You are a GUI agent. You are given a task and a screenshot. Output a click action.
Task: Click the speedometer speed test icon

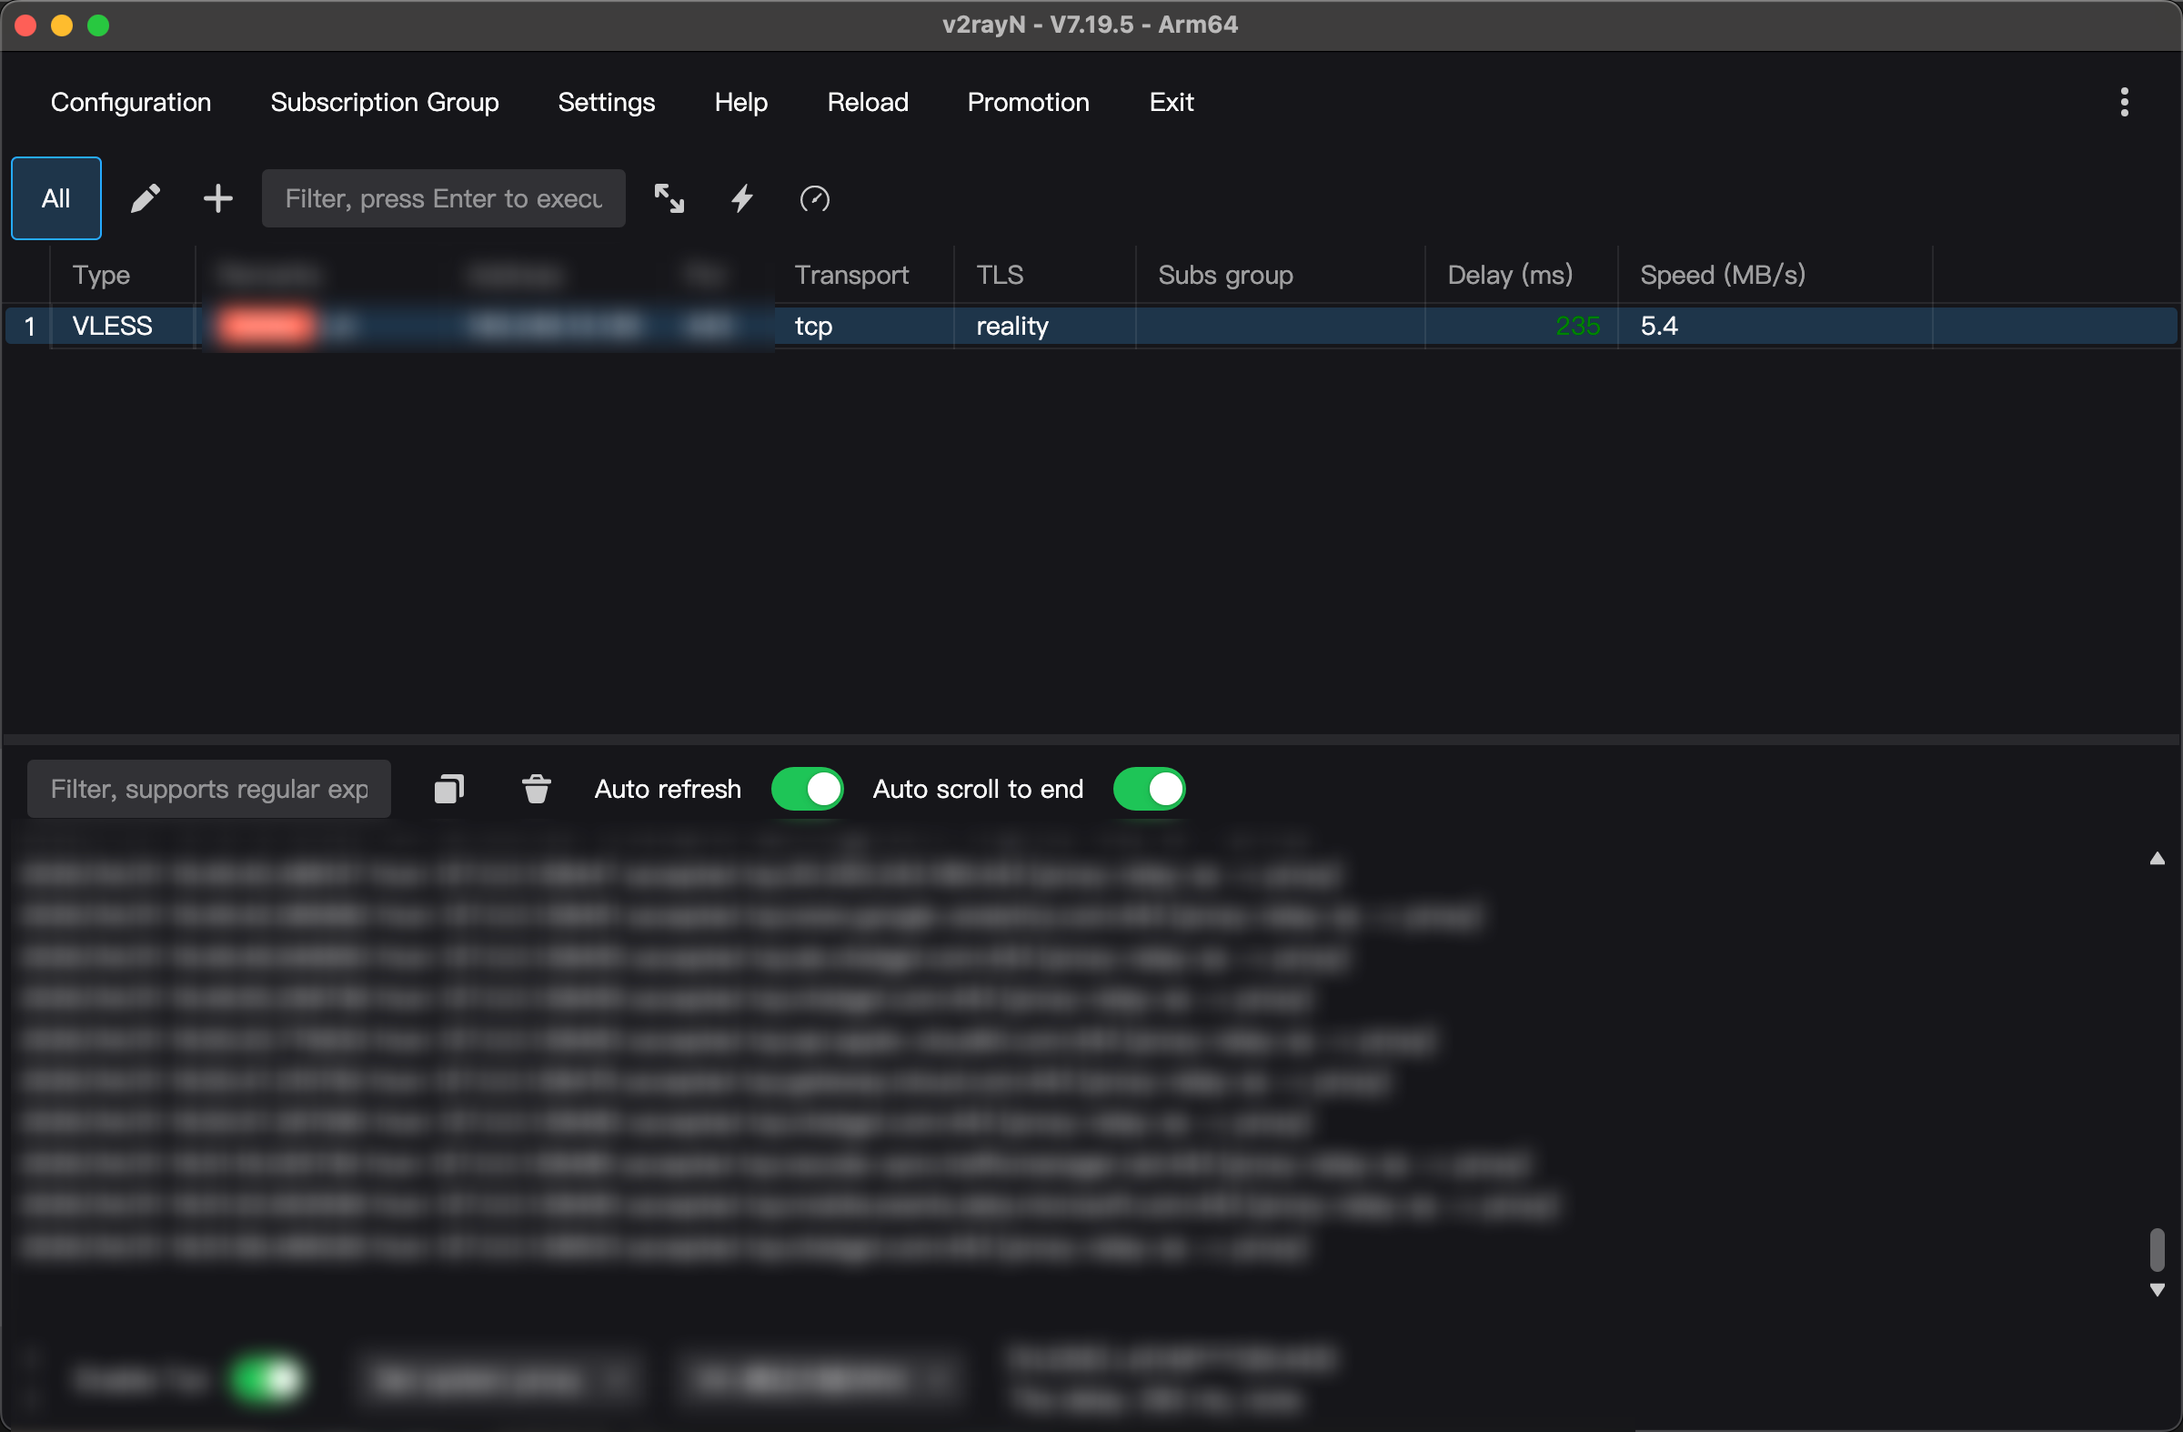coord(814,198)
